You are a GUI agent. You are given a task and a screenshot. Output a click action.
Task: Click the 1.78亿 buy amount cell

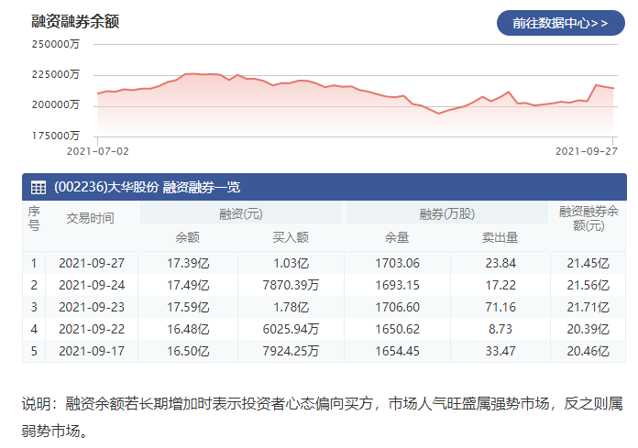tap(291, 307)
